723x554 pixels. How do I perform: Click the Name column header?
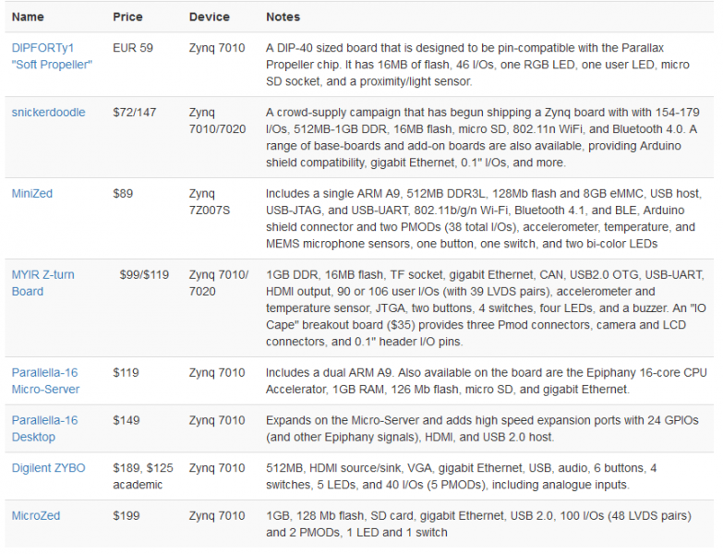click(28, 17)
